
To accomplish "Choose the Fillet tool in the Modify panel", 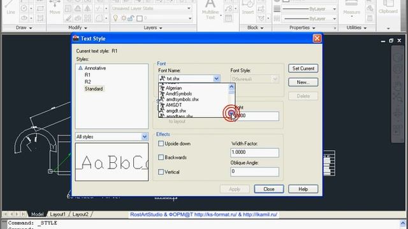I will (99, 18).
